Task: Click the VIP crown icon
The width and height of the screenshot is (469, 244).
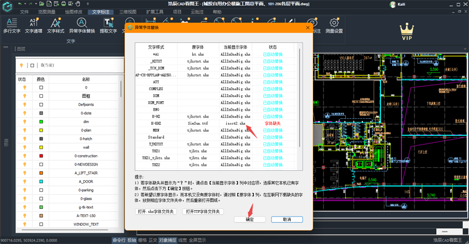Action: [x=407, y=29]
